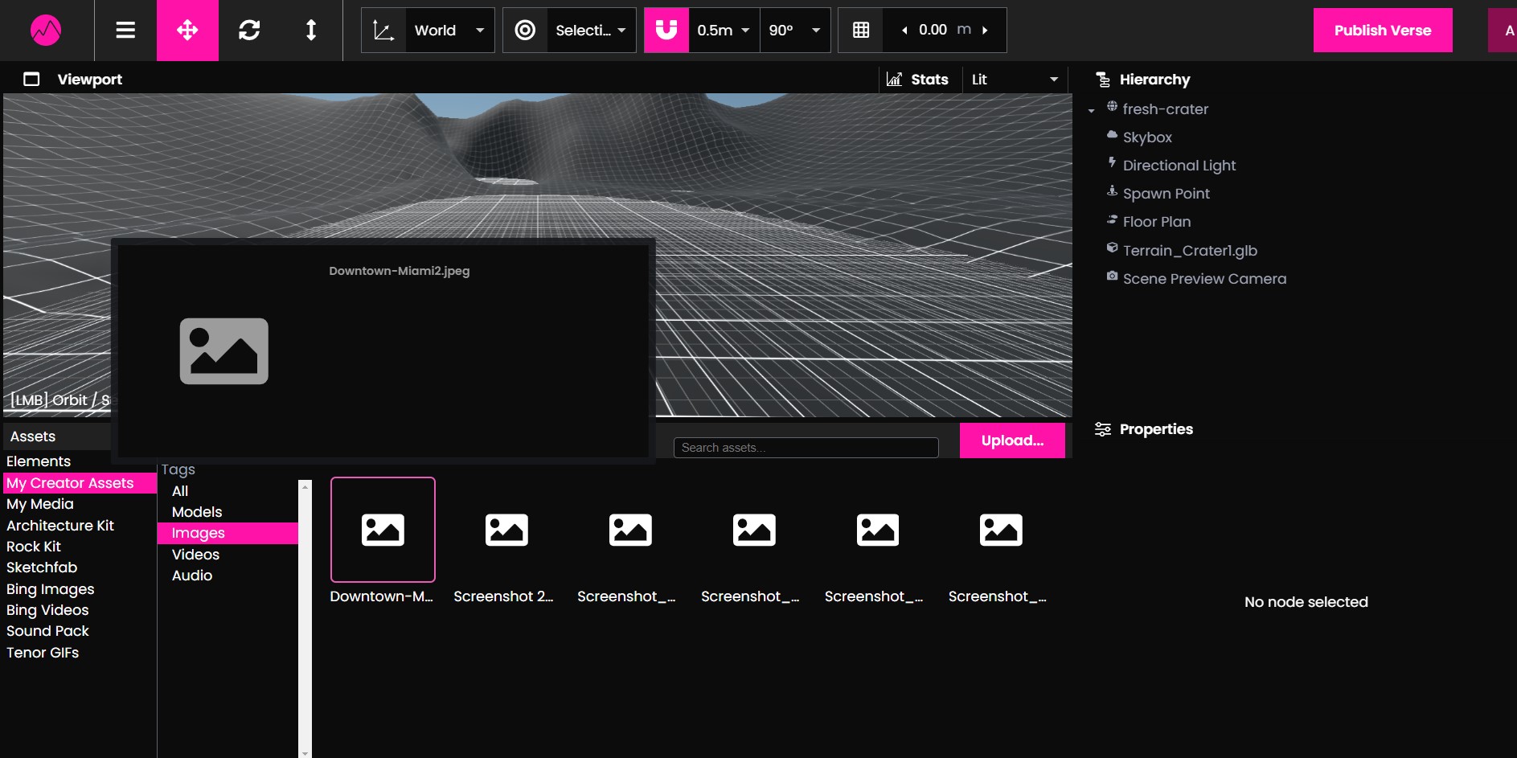The width and height of the screenshot is (1517, 758).
Task: Filter by the Audio tag
Action: pyautogui.click(x=192, y=576)
